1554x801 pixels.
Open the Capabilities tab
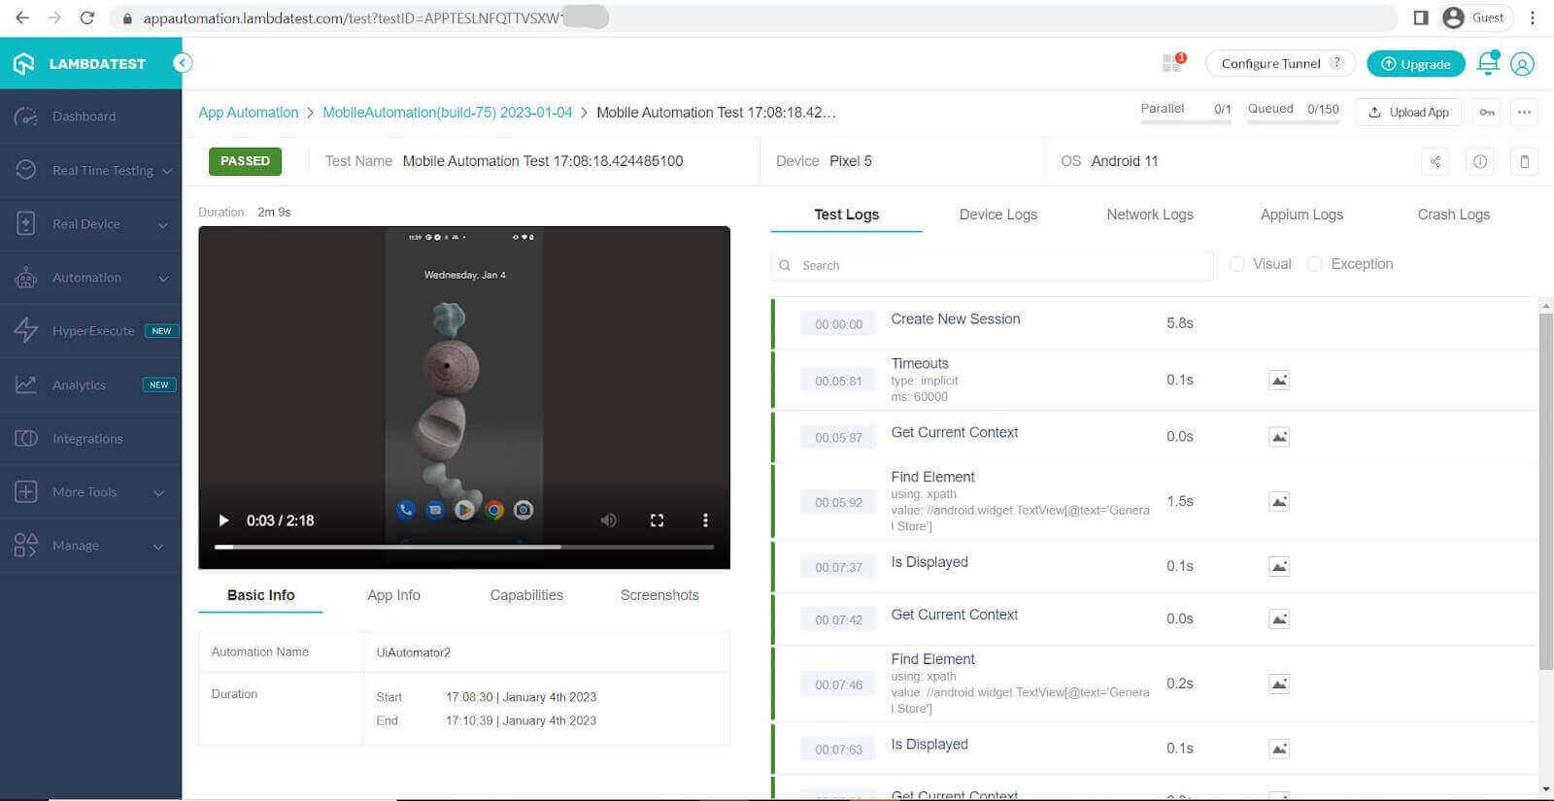(526, 595)
